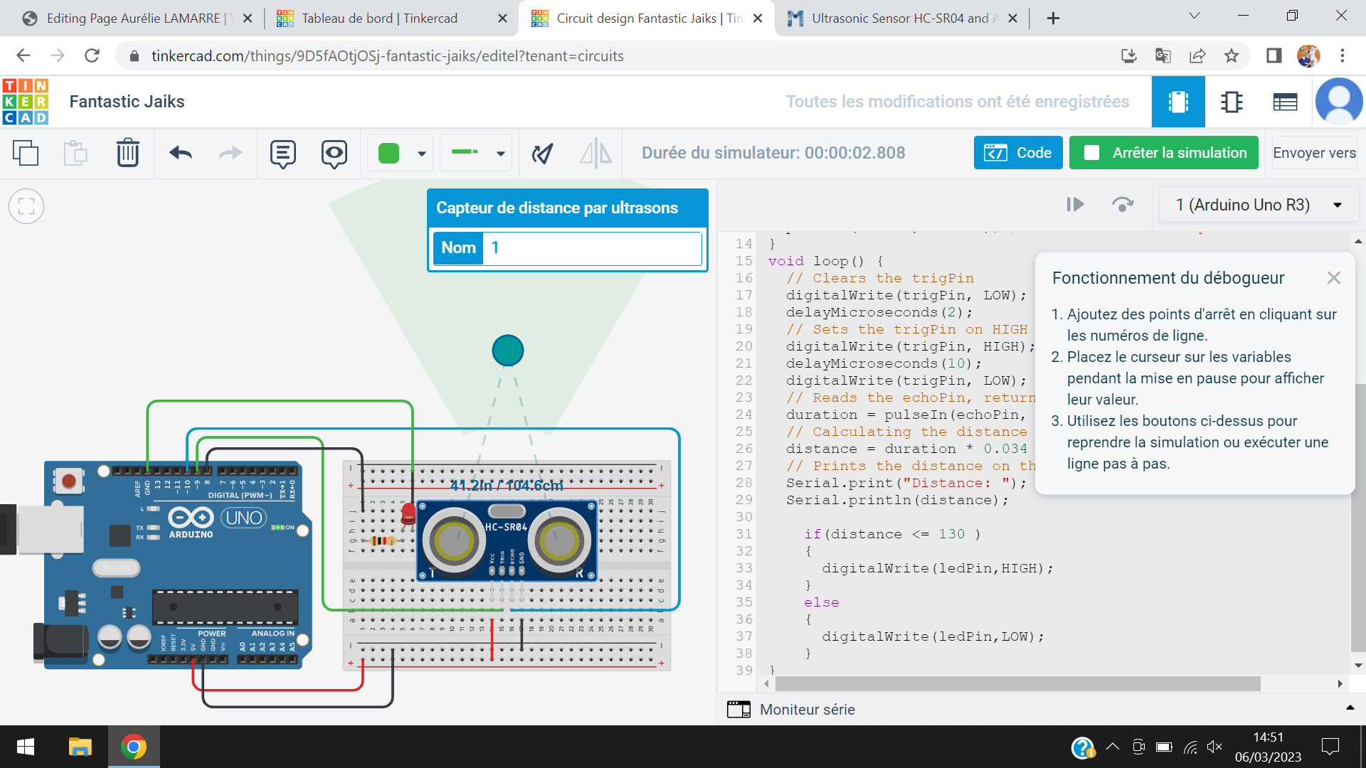Open the notes tool icon

283,154
